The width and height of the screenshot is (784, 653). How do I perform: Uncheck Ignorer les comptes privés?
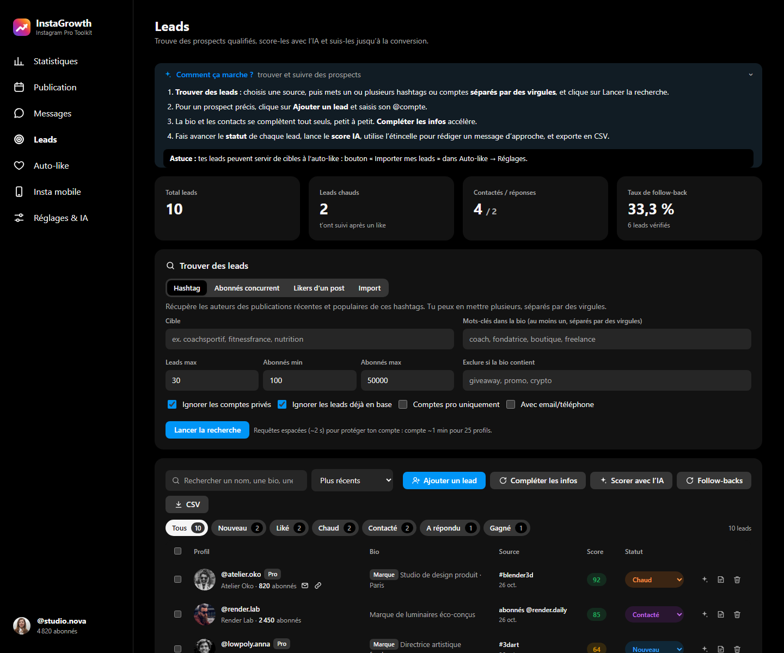click(x=172, y=404)
